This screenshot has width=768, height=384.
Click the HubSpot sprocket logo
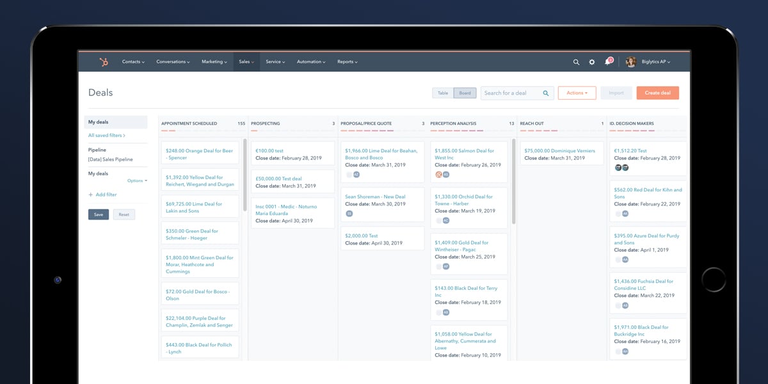(104, 62)
